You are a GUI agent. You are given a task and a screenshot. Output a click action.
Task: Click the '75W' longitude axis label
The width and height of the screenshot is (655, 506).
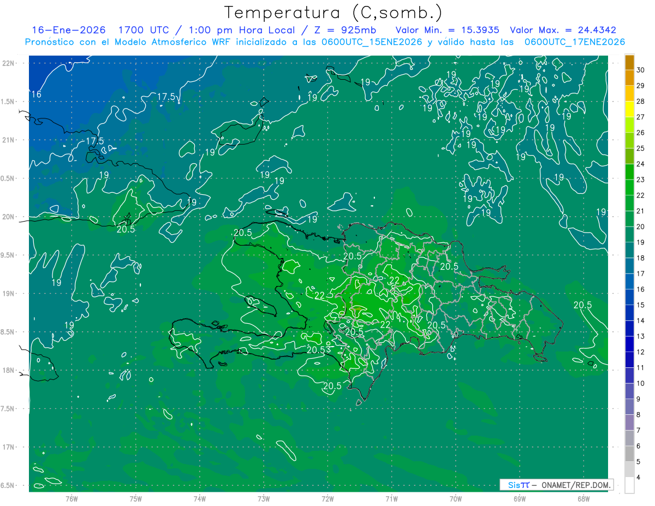[x=136, y=498]
